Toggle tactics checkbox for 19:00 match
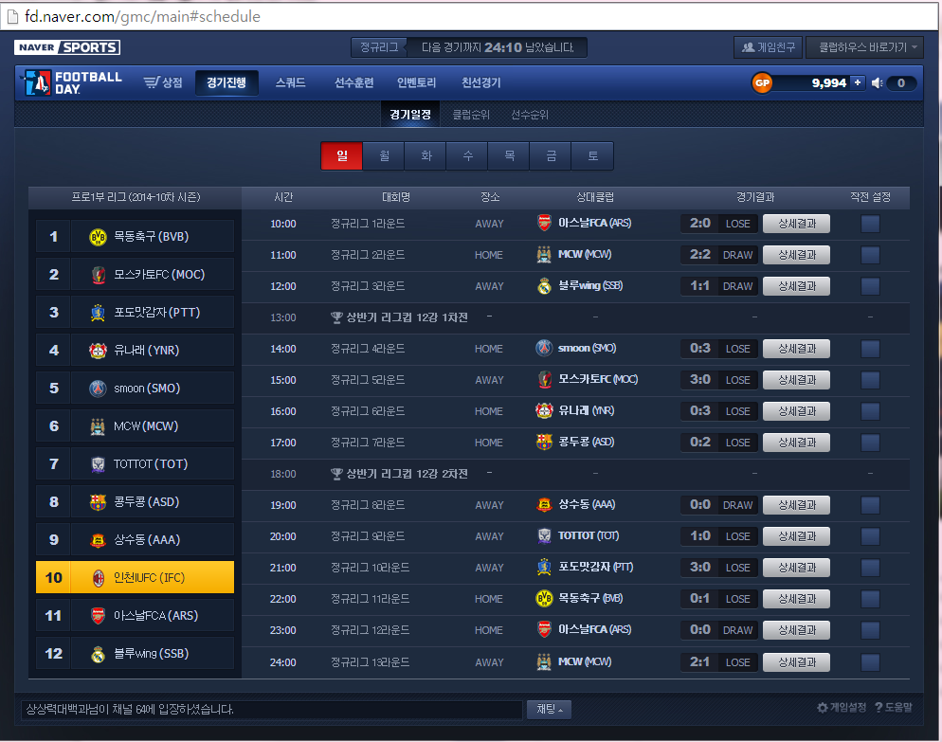942x742 pixels. (x=870, y=505)
